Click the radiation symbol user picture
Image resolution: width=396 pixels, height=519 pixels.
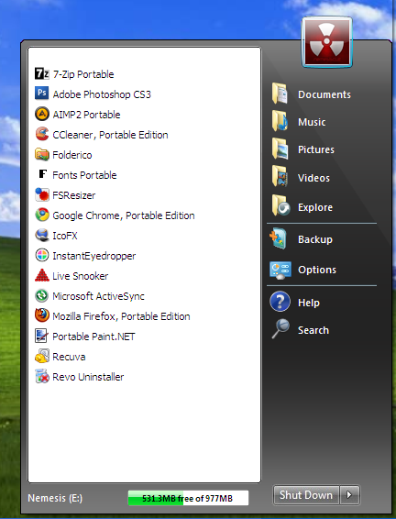coord(327,42)
